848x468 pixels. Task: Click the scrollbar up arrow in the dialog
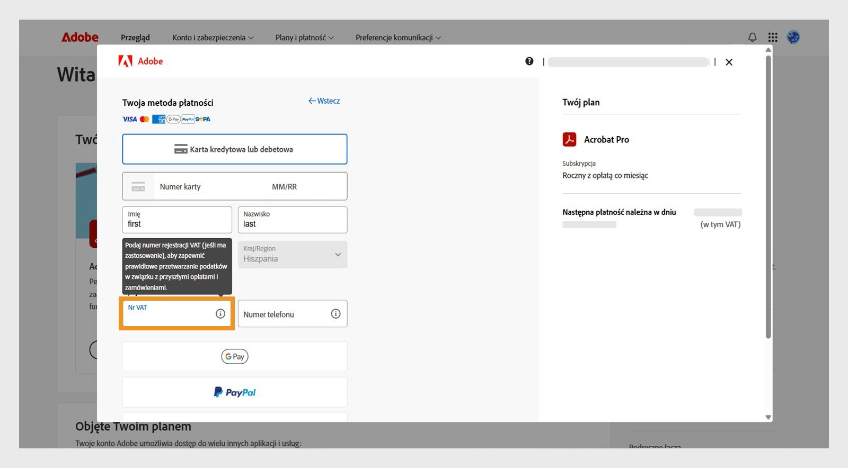[x=768, y=50]
